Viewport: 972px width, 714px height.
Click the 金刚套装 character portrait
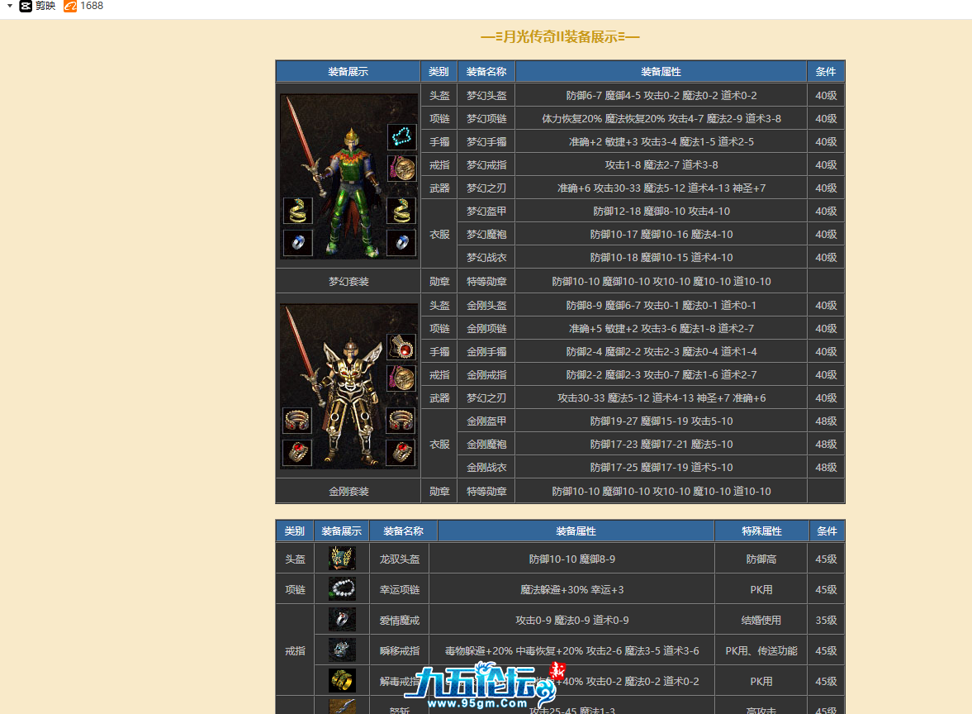tap(347, 388)
